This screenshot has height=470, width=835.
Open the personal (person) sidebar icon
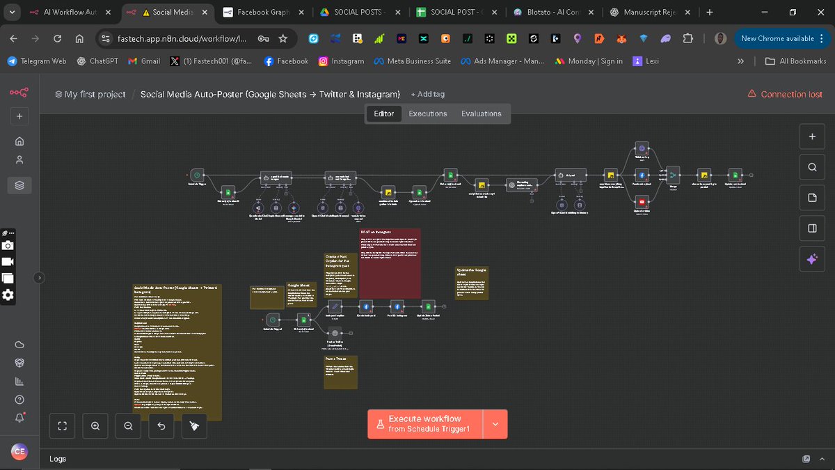(x=19, y=160)
